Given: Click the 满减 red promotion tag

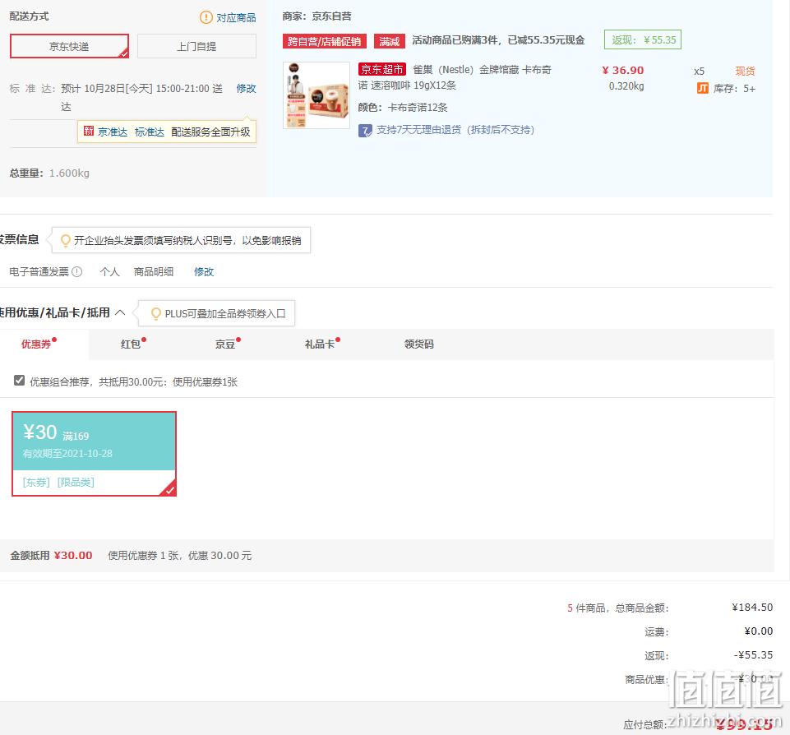Looking at the screenshot, I should point(390,41).
